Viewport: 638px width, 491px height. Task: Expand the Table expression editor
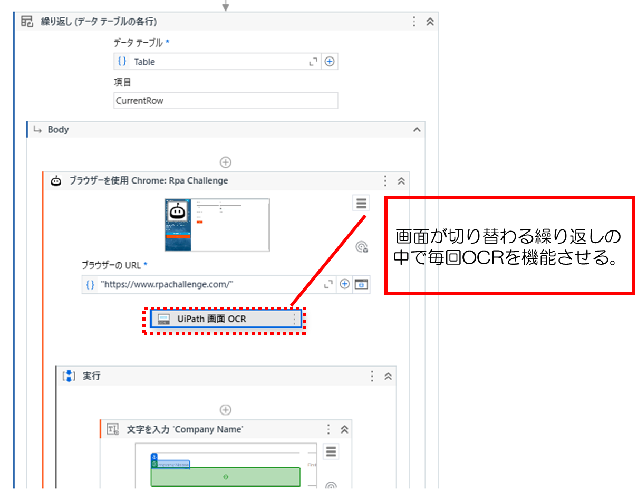tap(313, 62)
